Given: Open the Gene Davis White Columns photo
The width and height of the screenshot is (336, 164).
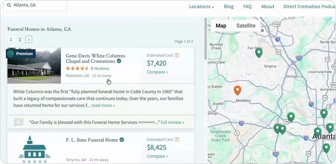Looking at the screenshot, I should [x=34, y=66].
